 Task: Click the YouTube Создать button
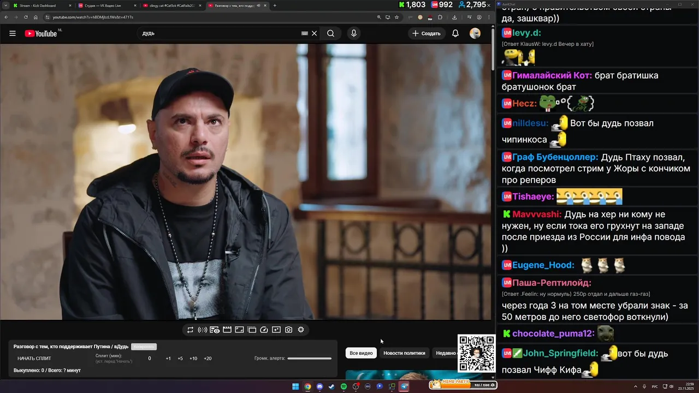pos(426,33)
